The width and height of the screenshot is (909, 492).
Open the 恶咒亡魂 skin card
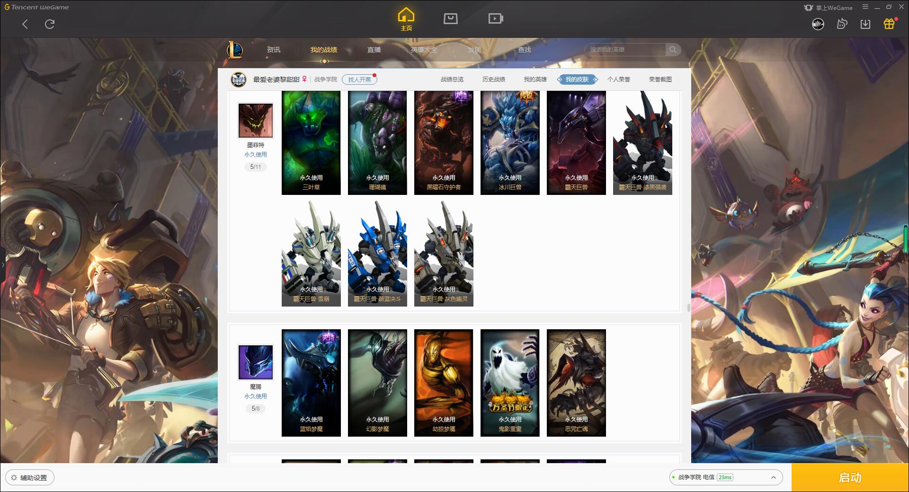(576, 383)
